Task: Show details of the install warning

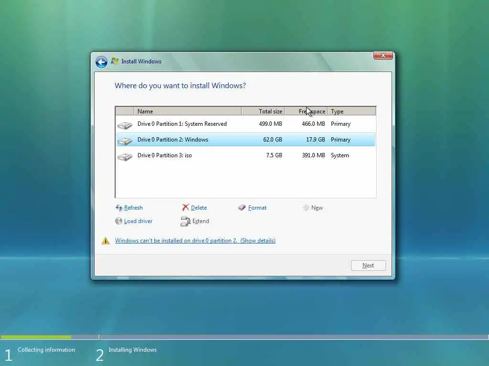Action: (x=195, y=241)
